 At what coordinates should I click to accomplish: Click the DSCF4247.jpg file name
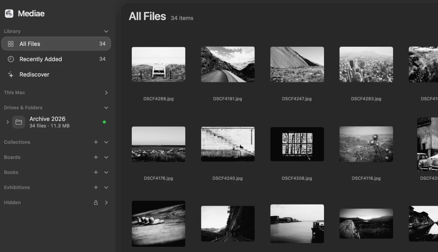click(297, 99)
